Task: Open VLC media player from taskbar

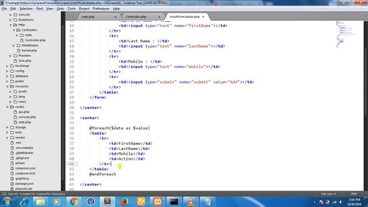Action: click(x=191, y=202)
